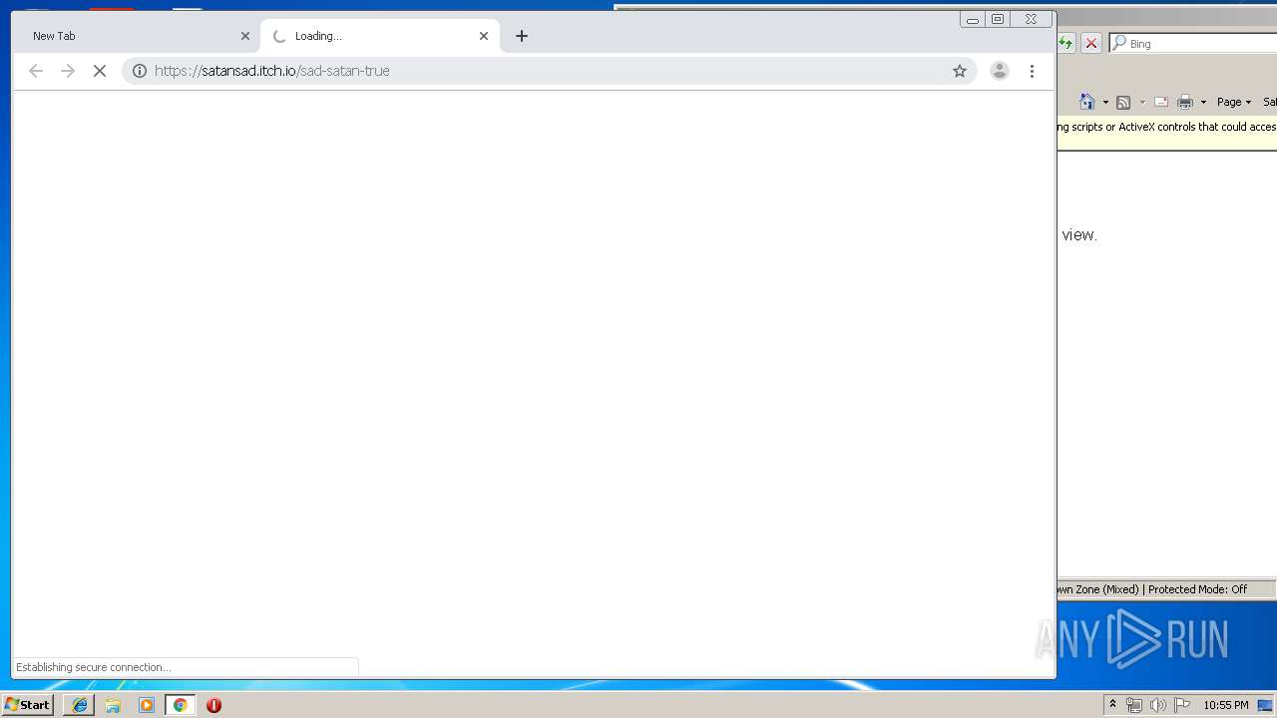Screen dimensions: 1277x718
Task: Launch Windows Media Player from taskbar
Action: coord(147,705)
